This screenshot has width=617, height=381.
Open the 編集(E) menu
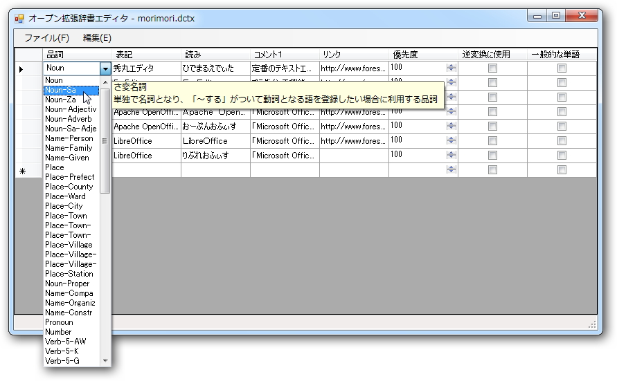(x=97, y=38)
